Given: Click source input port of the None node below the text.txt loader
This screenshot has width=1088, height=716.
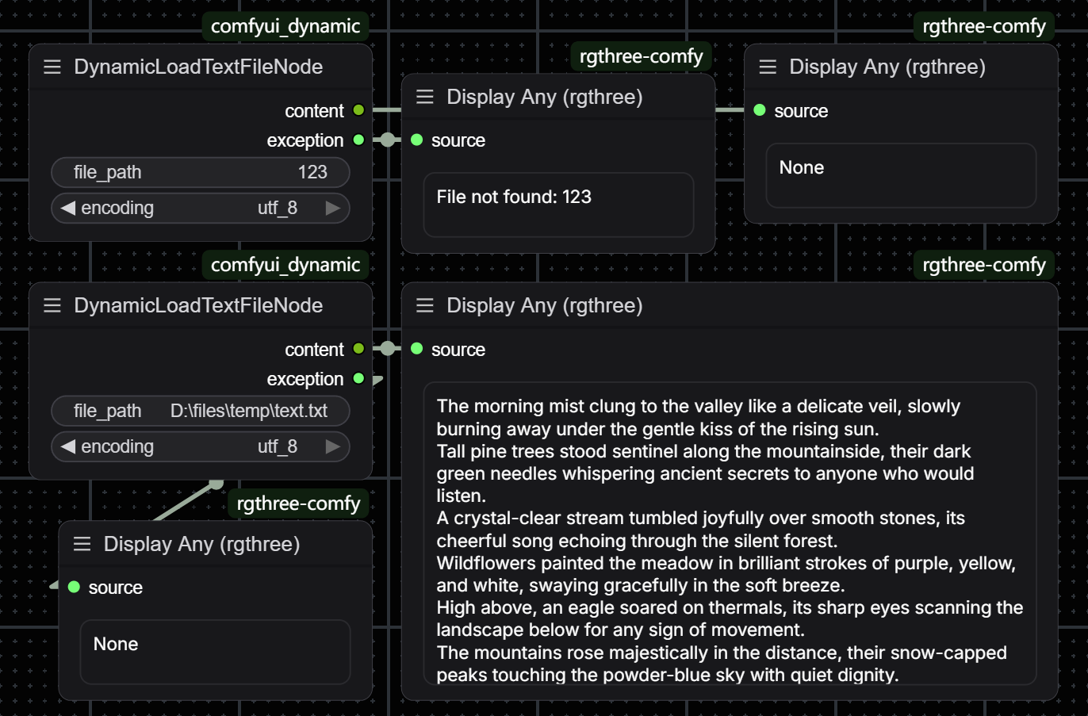Looking at the screenshot, I should point(75,587).
